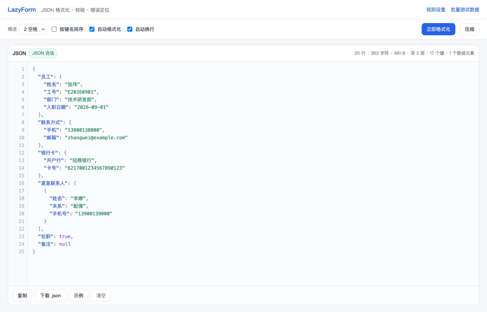Screen dimensions: 487x312
Task: Click the 复制 button
Action: pyautogui.click(x=22, y=296)
